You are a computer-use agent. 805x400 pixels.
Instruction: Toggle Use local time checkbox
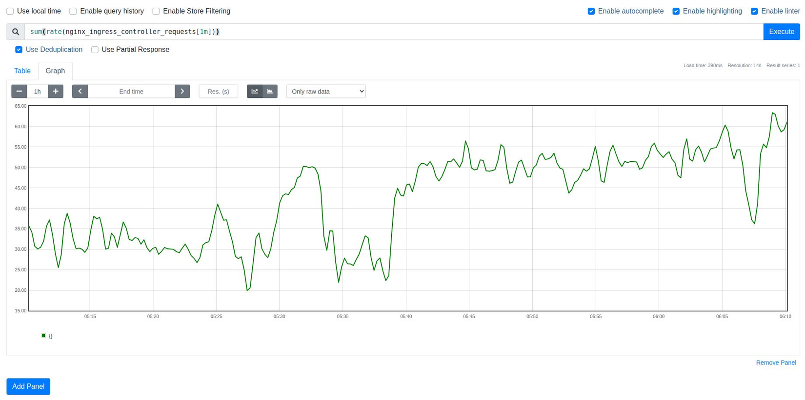point(10,11)
